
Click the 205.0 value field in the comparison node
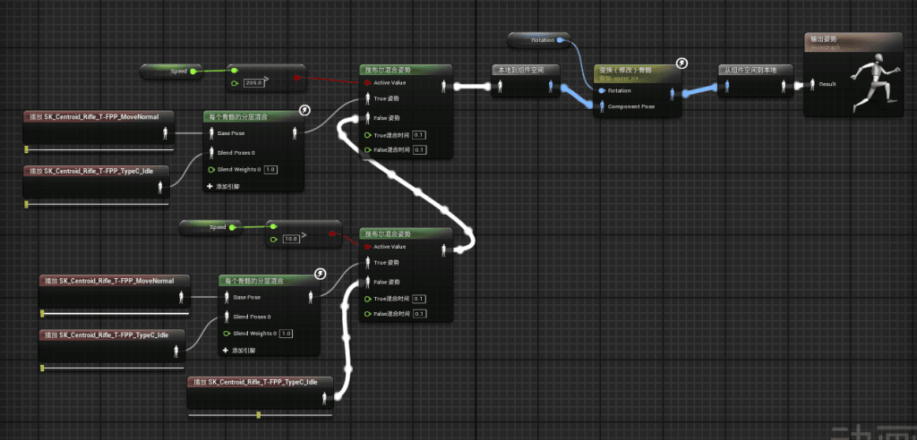coord(253,83)
